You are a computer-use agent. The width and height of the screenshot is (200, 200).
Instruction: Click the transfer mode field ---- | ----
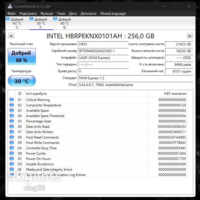point(103,64)
